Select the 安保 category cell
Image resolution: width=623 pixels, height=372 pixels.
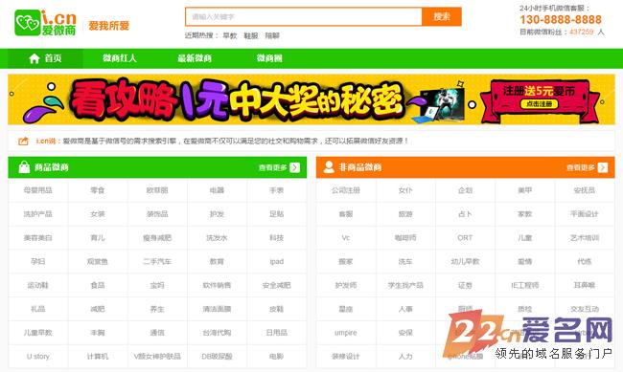point(405,333)
